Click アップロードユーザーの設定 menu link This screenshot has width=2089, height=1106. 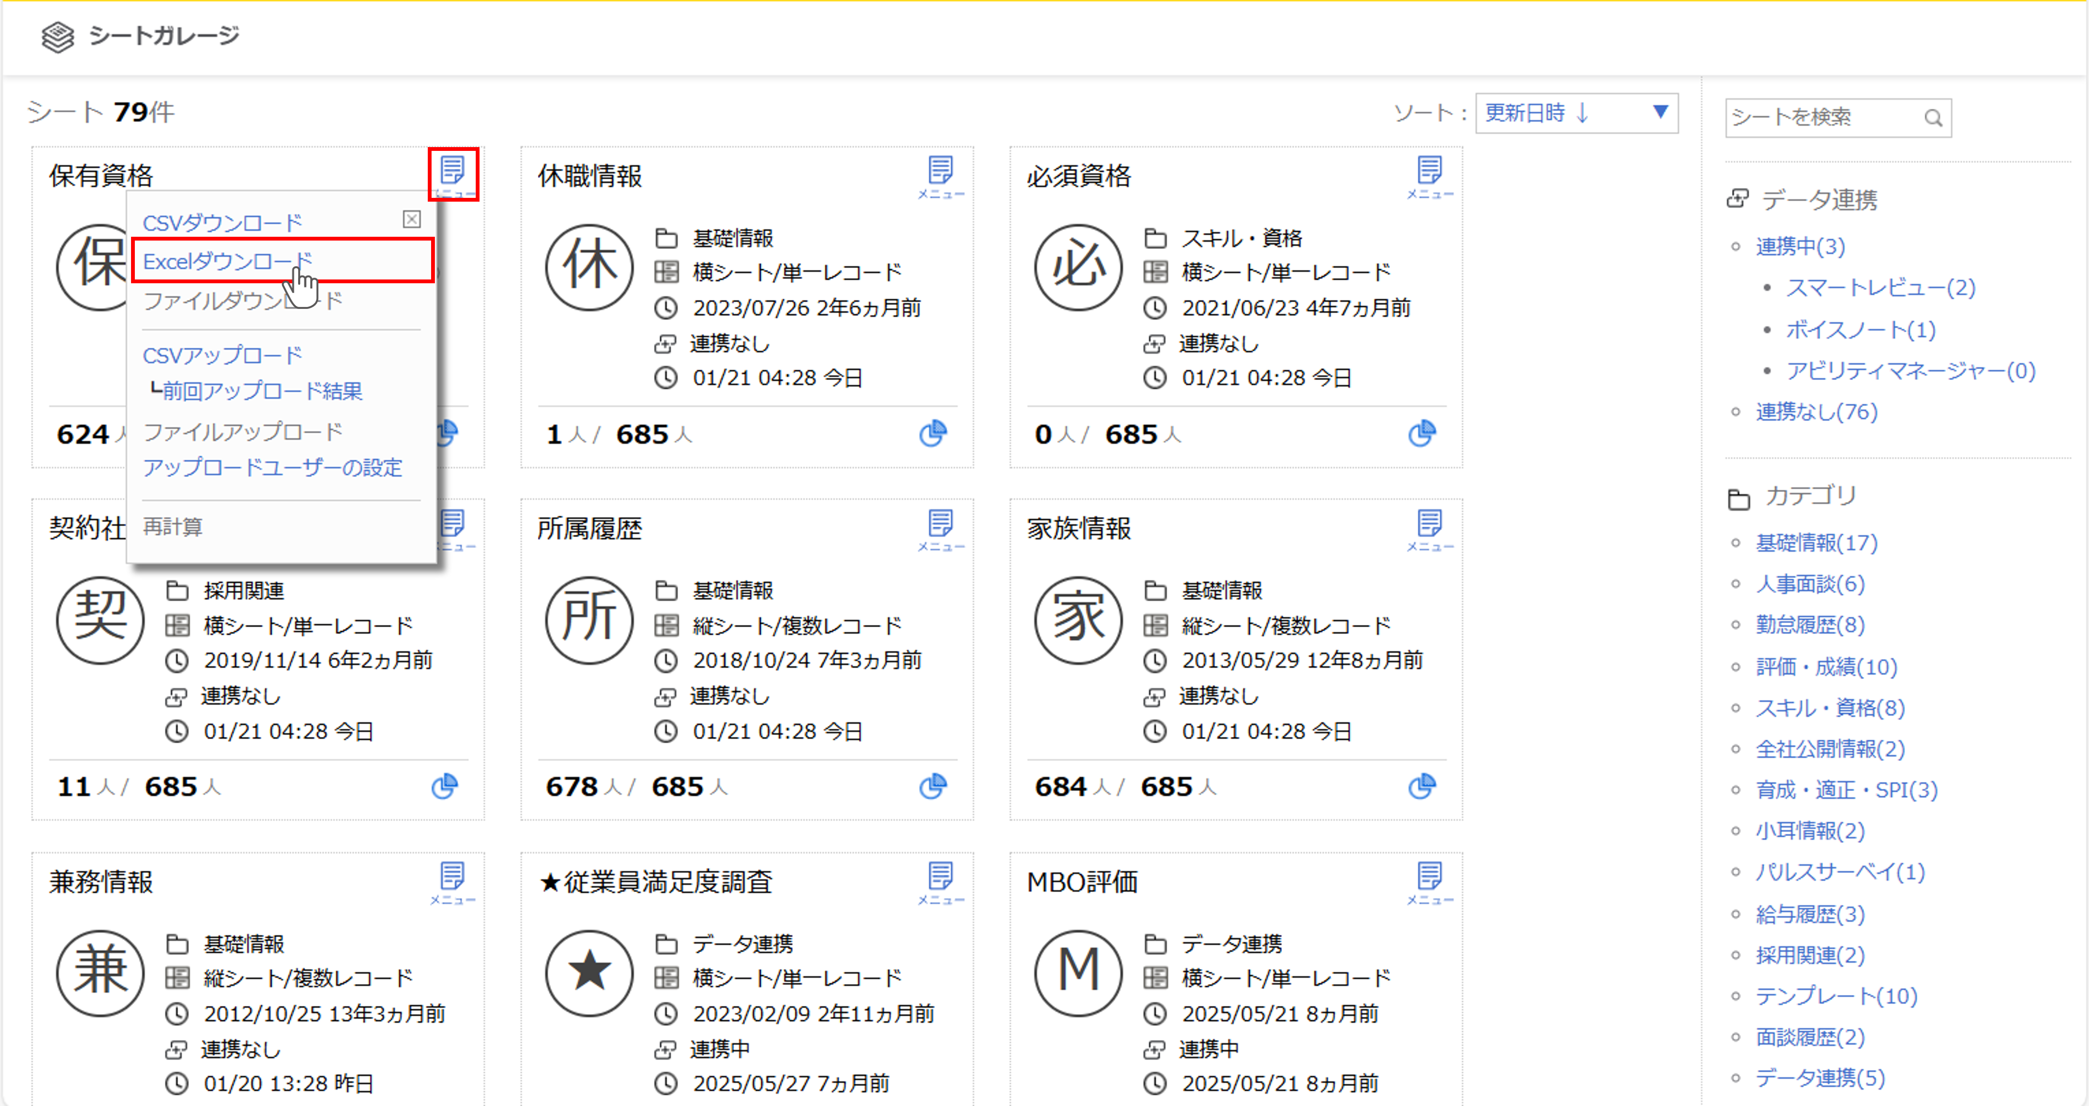click(273, 467)
